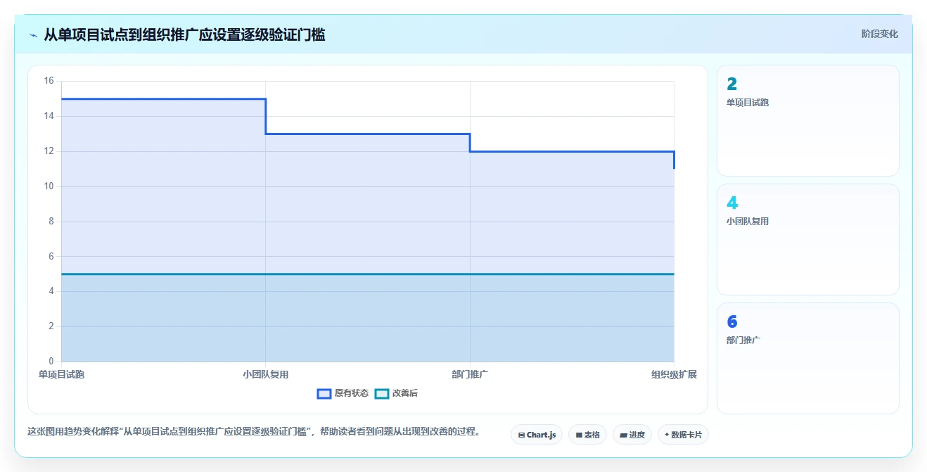Click the 表格 tag
Viewport: 927px width, 472px height.
pyautogui.click(x=587, y=435)
